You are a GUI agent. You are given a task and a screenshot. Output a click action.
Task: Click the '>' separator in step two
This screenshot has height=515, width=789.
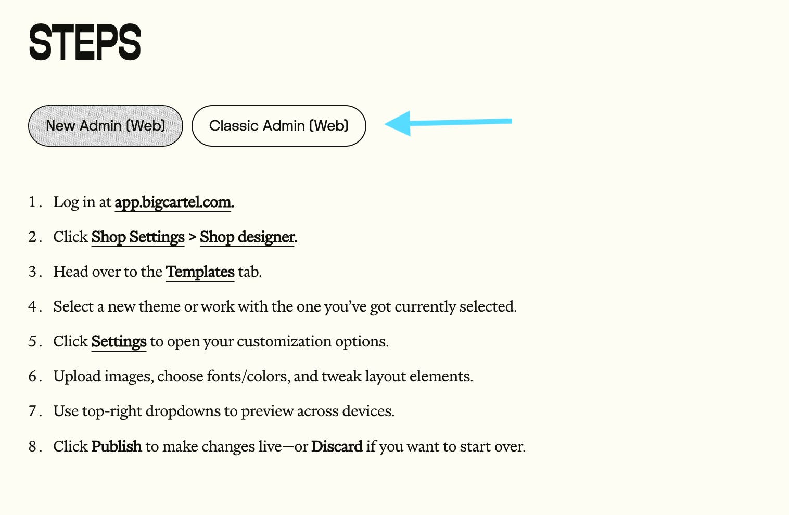coord(192,237)
